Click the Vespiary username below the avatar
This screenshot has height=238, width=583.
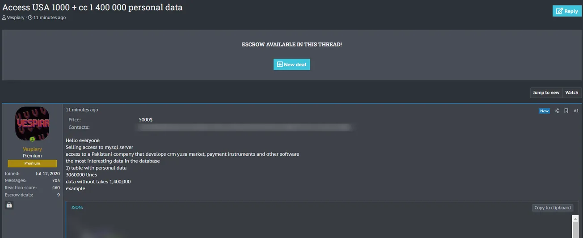pyautogui.click(x=32, y=149)
